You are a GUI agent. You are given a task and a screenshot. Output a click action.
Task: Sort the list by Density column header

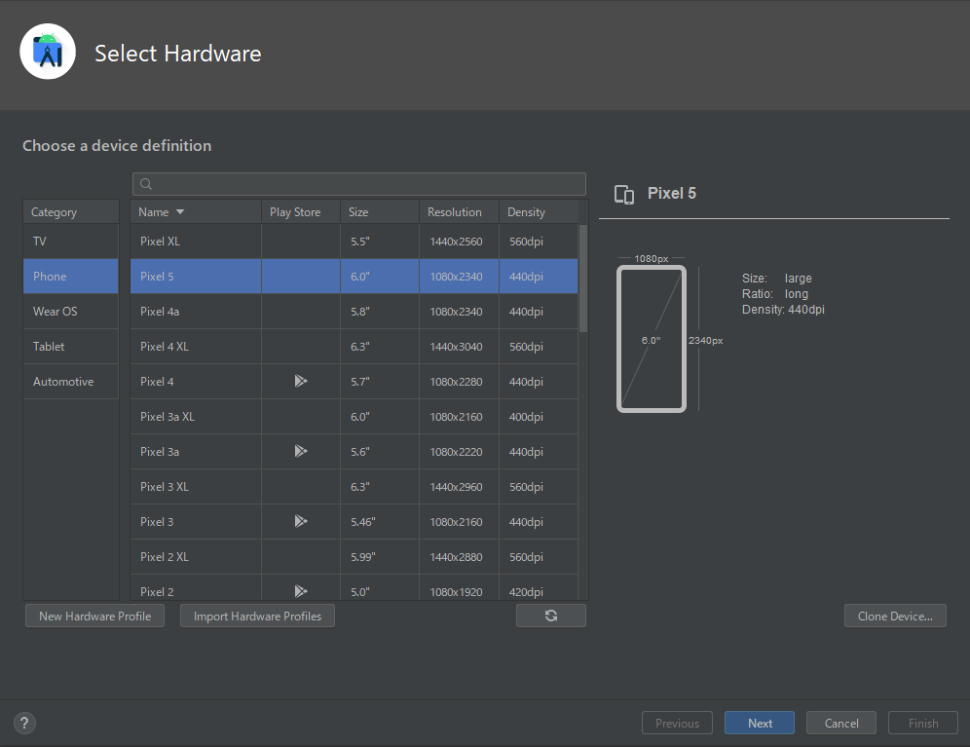tap(527, 212)
